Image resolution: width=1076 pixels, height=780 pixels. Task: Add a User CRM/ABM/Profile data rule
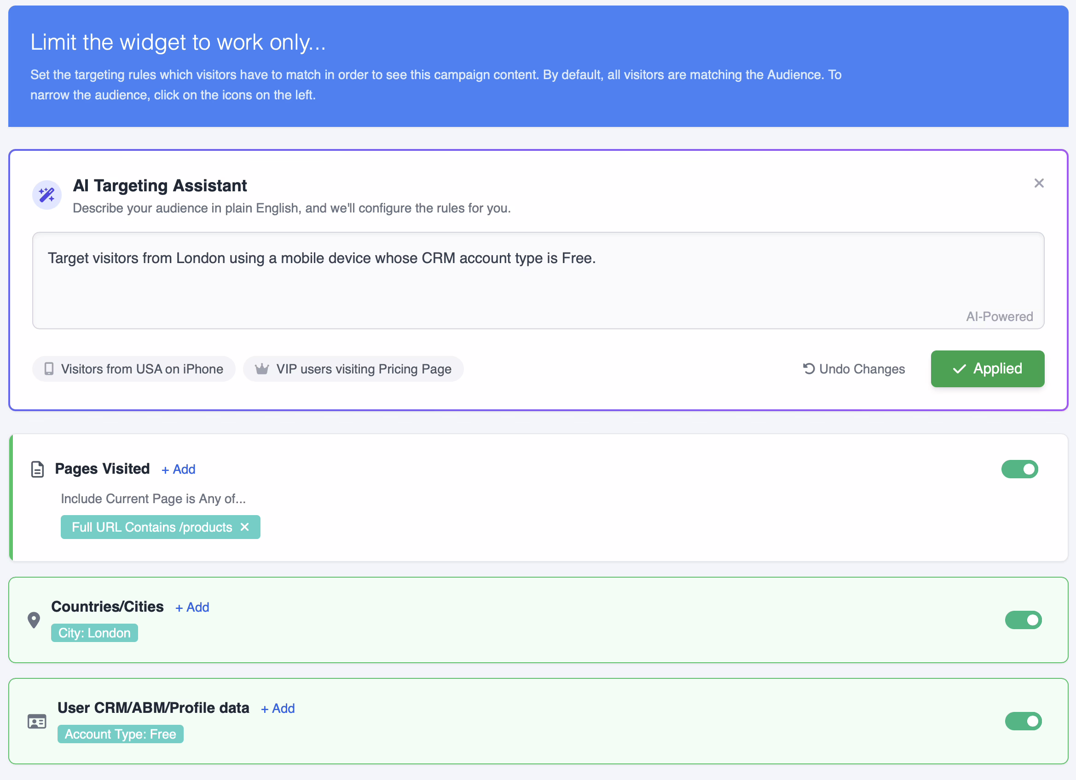pyautogui.click(x=278, y=708)
